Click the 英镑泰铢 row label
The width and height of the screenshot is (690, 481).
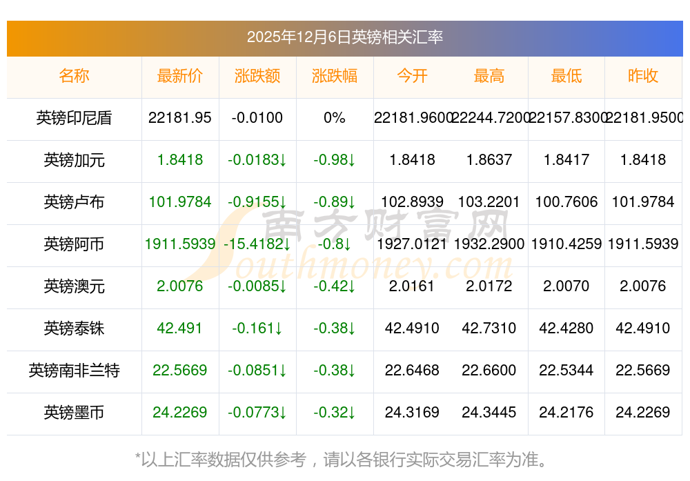[x=74, y=328]
